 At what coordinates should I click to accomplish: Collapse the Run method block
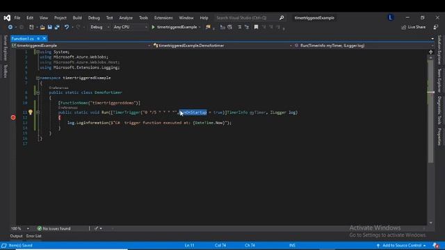38,112
